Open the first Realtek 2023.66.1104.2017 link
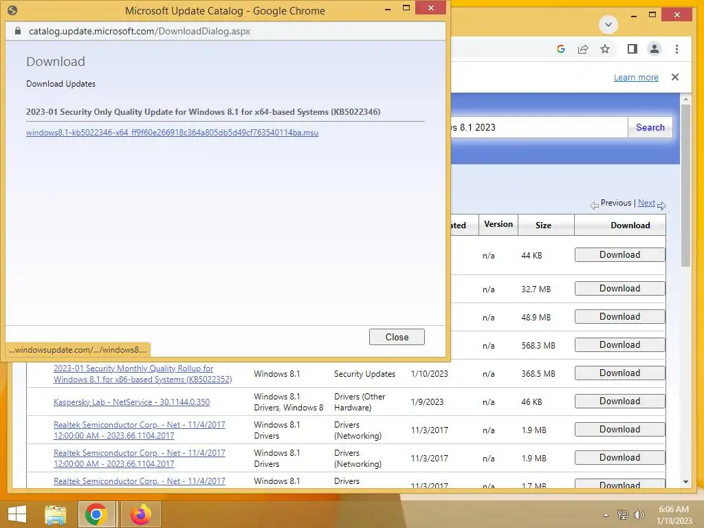The width and height of the screenshot is (704, 528). [139, 430]
